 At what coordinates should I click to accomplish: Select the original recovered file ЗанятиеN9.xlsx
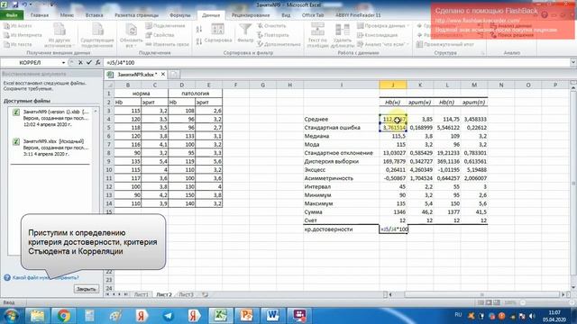(50, 148)
